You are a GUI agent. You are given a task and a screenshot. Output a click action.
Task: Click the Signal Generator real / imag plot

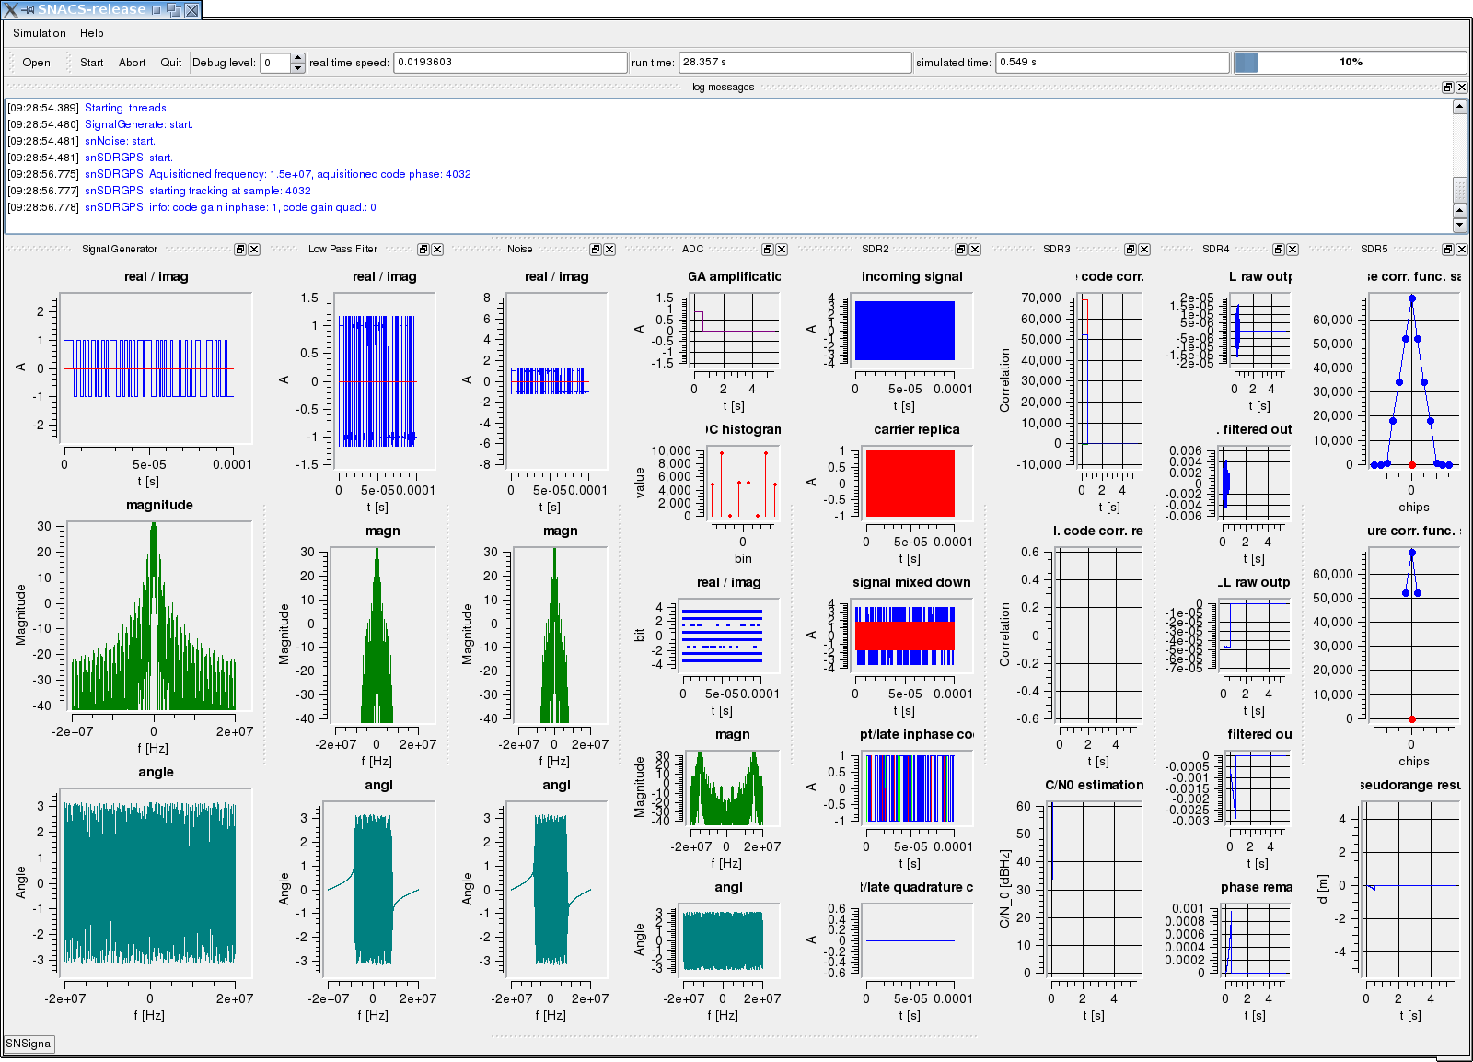pos(155,368)
